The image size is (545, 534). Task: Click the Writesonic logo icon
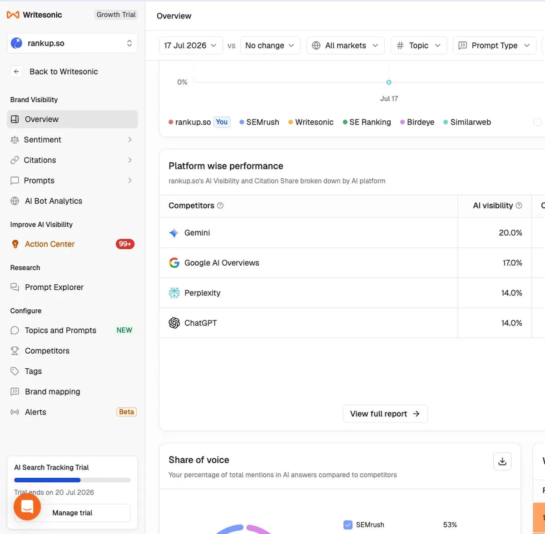13,15
